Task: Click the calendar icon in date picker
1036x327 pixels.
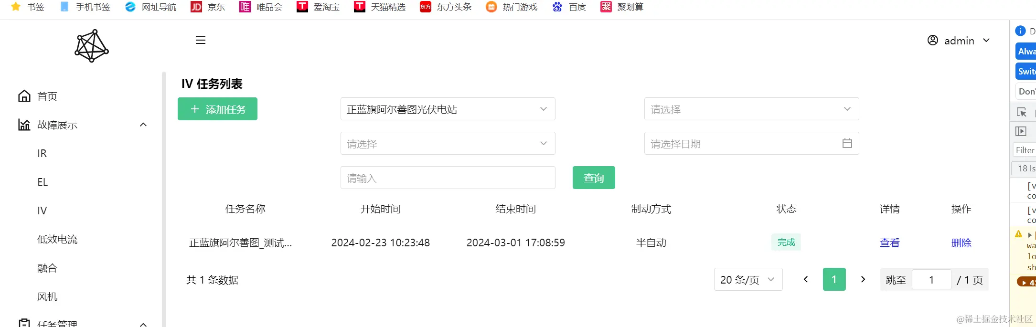Action: coord(847,143)
